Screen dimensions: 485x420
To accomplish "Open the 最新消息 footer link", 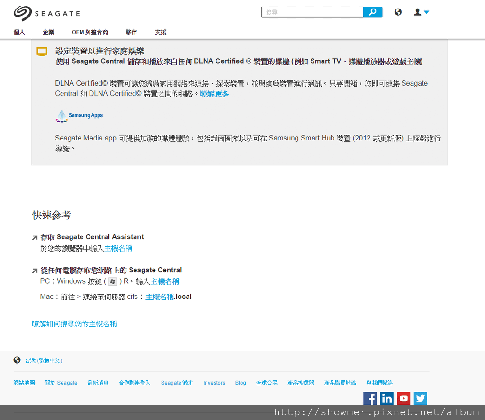I will (x=98, y=383).
